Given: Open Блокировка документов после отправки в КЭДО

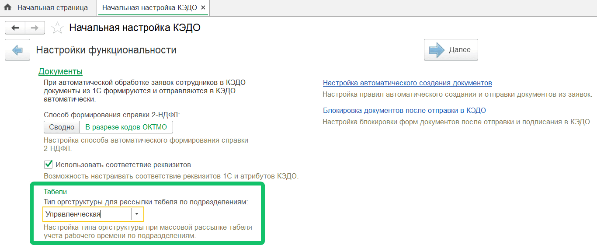Looking at the screenshot, I should point(404,110).
